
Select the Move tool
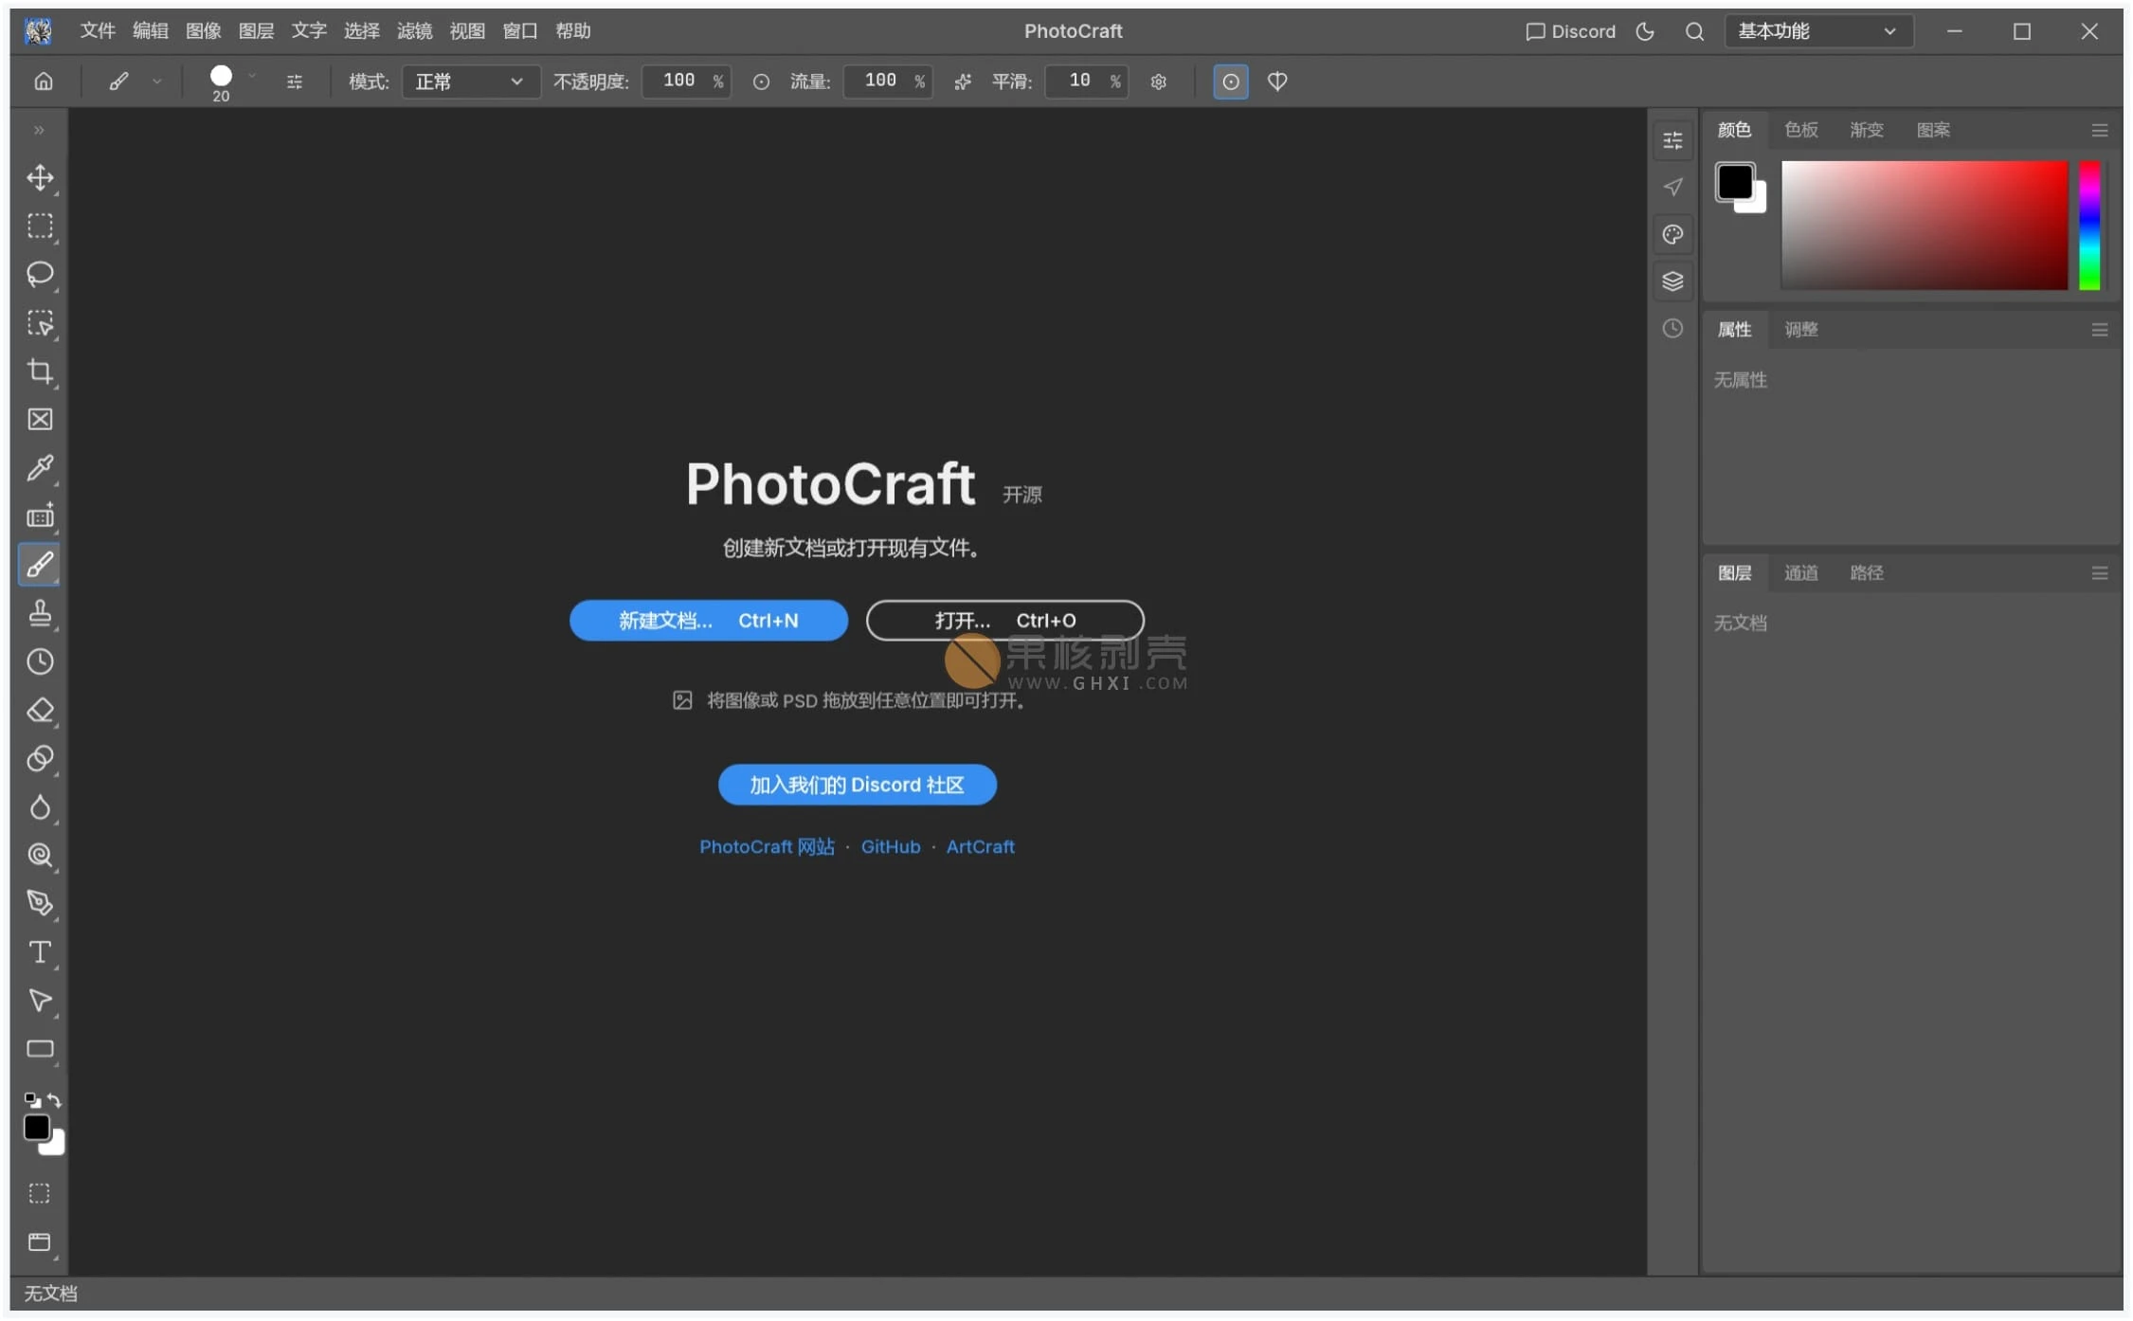(x=40, y=178)
